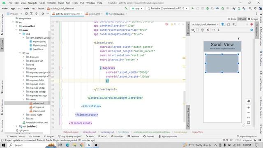Click Expand All icon in Project panel

[31, 14]
